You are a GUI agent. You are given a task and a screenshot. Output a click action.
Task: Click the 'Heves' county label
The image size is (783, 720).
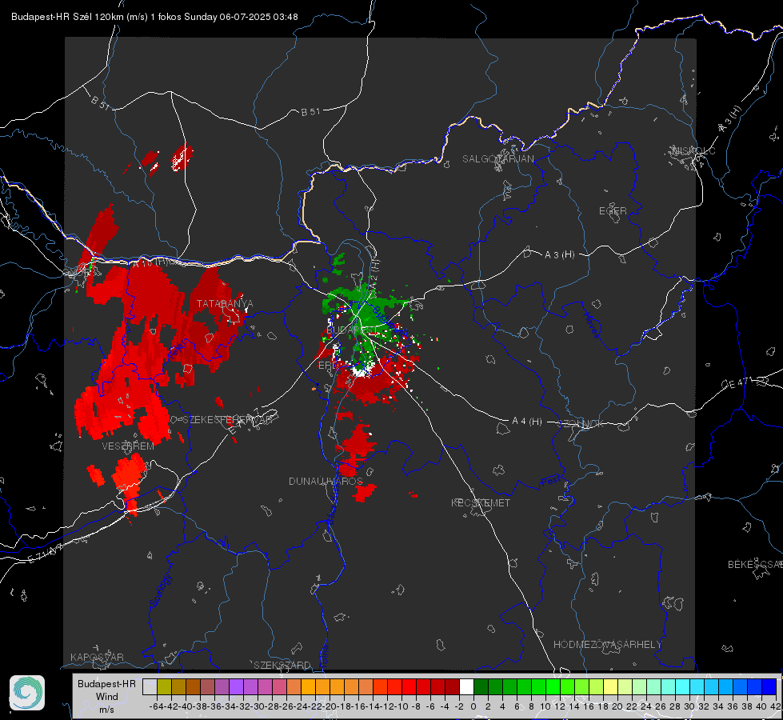click(x=592, y=325)
